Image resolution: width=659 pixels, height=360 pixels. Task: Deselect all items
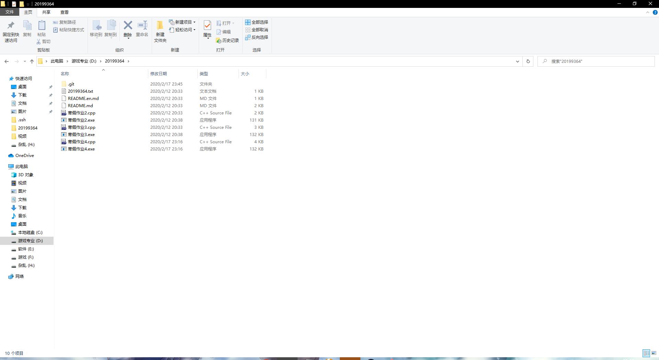(257, 30)
